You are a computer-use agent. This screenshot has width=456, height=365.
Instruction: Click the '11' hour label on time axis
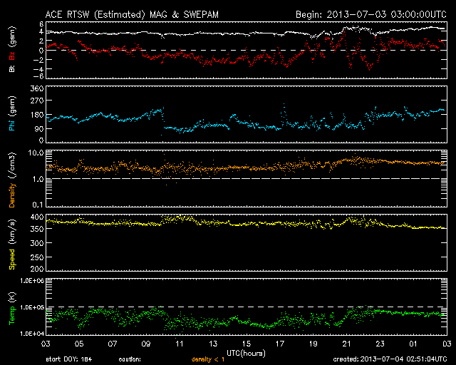coord(180,344)
